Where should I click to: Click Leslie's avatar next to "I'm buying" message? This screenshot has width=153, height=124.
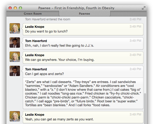pyautogui.click(x=15, y=57)
